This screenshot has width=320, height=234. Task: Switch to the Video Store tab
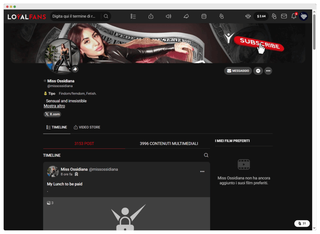click(x=87, y=127)
